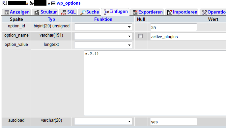Open the wp_options breadcrumb link

tap(69, 3)
